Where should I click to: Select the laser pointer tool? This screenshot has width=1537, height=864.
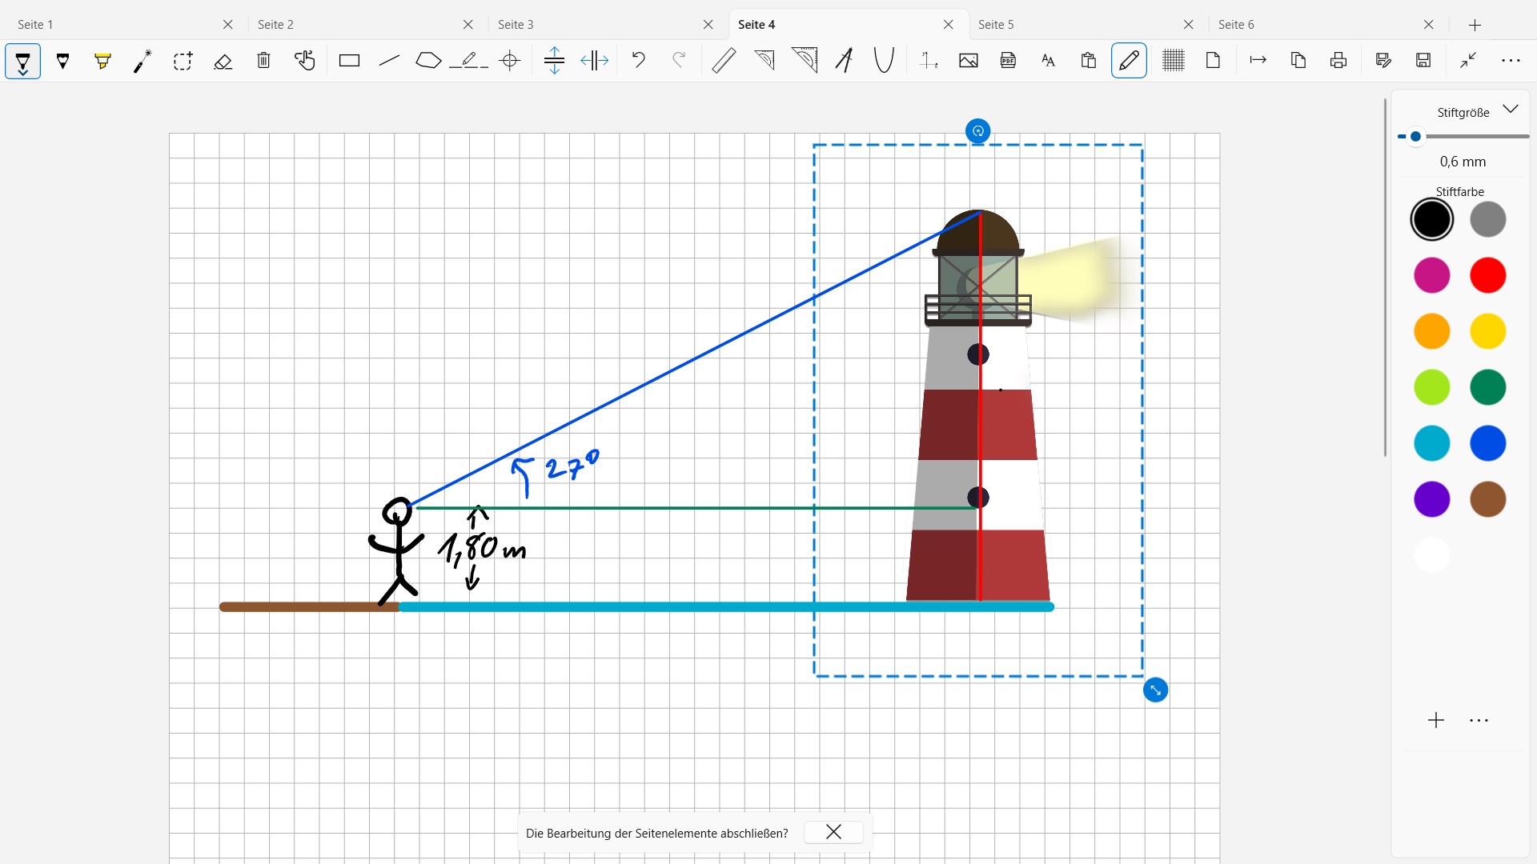(x=142, y=61)
